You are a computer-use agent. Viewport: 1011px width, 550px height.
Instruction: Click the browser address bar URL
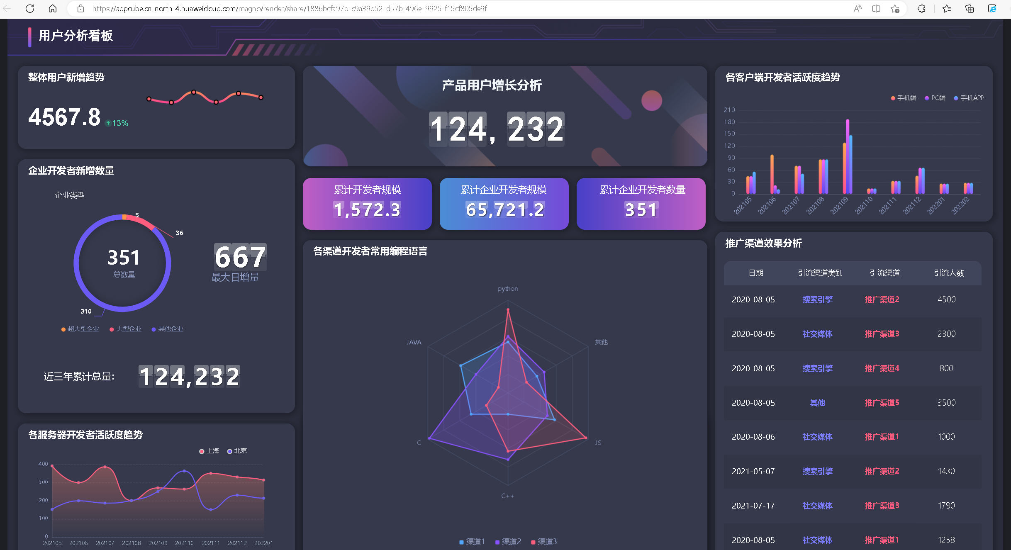(x=289, y=8)
